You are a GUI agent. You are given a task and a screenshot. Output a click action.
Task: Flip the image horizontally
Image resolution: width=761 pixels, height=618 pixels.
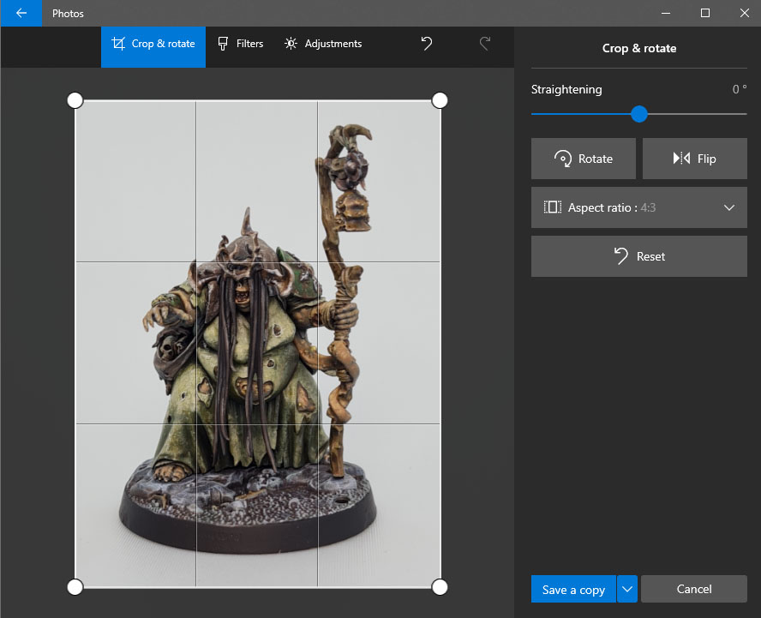tap(694, 159)
